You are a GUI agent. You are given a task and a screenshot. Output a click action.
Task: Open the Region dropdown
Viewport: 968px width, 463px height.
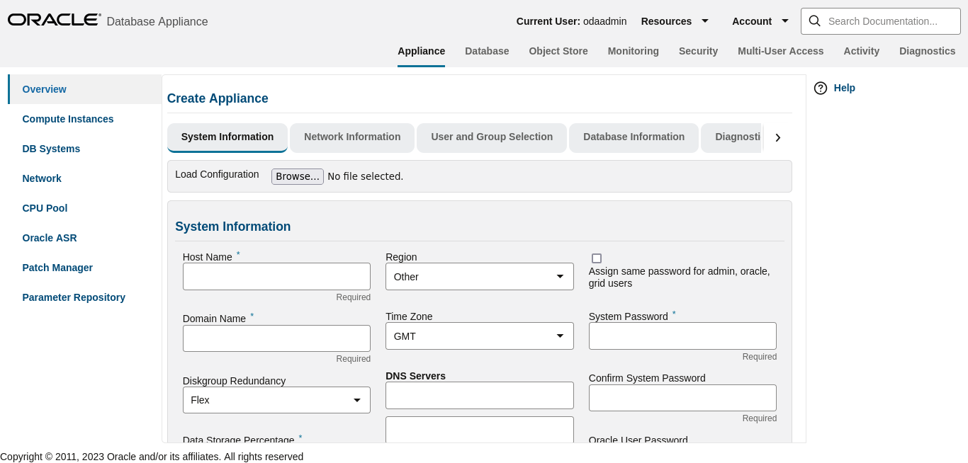coord(479,277)
